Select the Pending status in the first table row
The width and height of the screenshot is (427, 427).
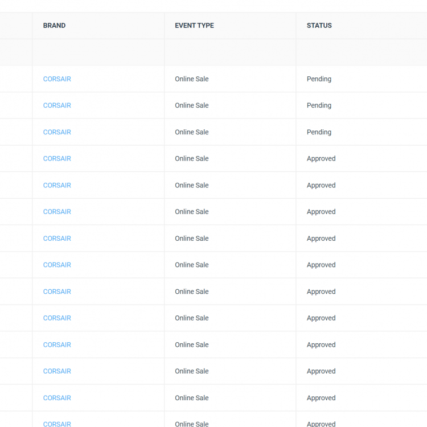point(319,79)
